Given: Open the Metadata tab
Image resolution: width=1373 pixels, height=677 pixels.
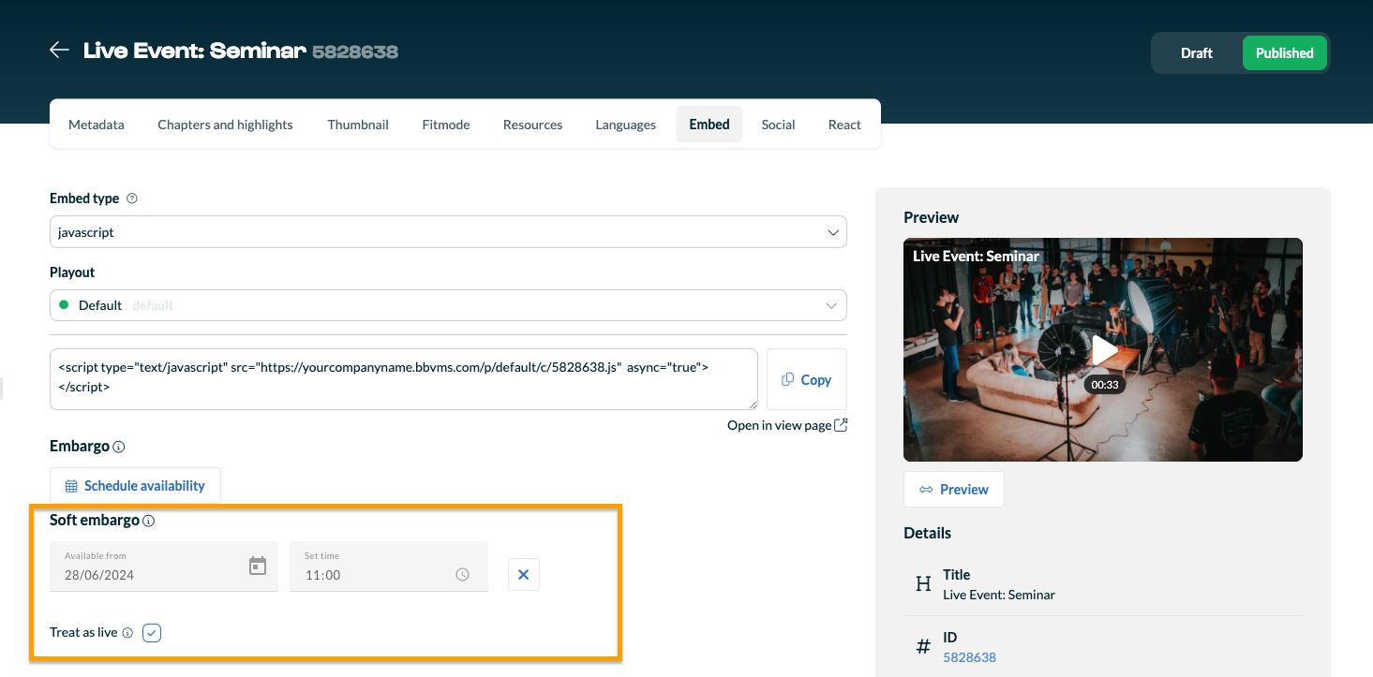Looking at the screenshot, I should tap(97, 125).
